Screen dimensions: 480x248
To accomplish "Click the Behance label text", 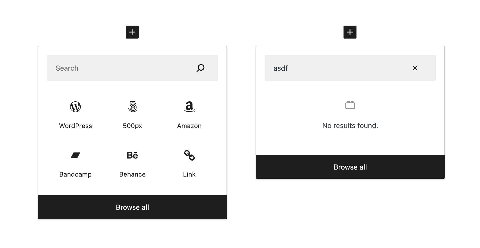I will coord(132,174).
